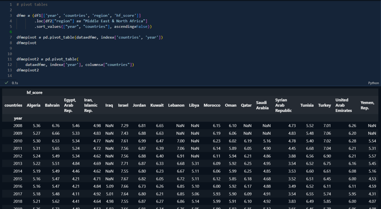Screen dimensions: 381x209
Task: Click the green execution success checkmark
Action: pyautogui.click(x=7, y=83)
